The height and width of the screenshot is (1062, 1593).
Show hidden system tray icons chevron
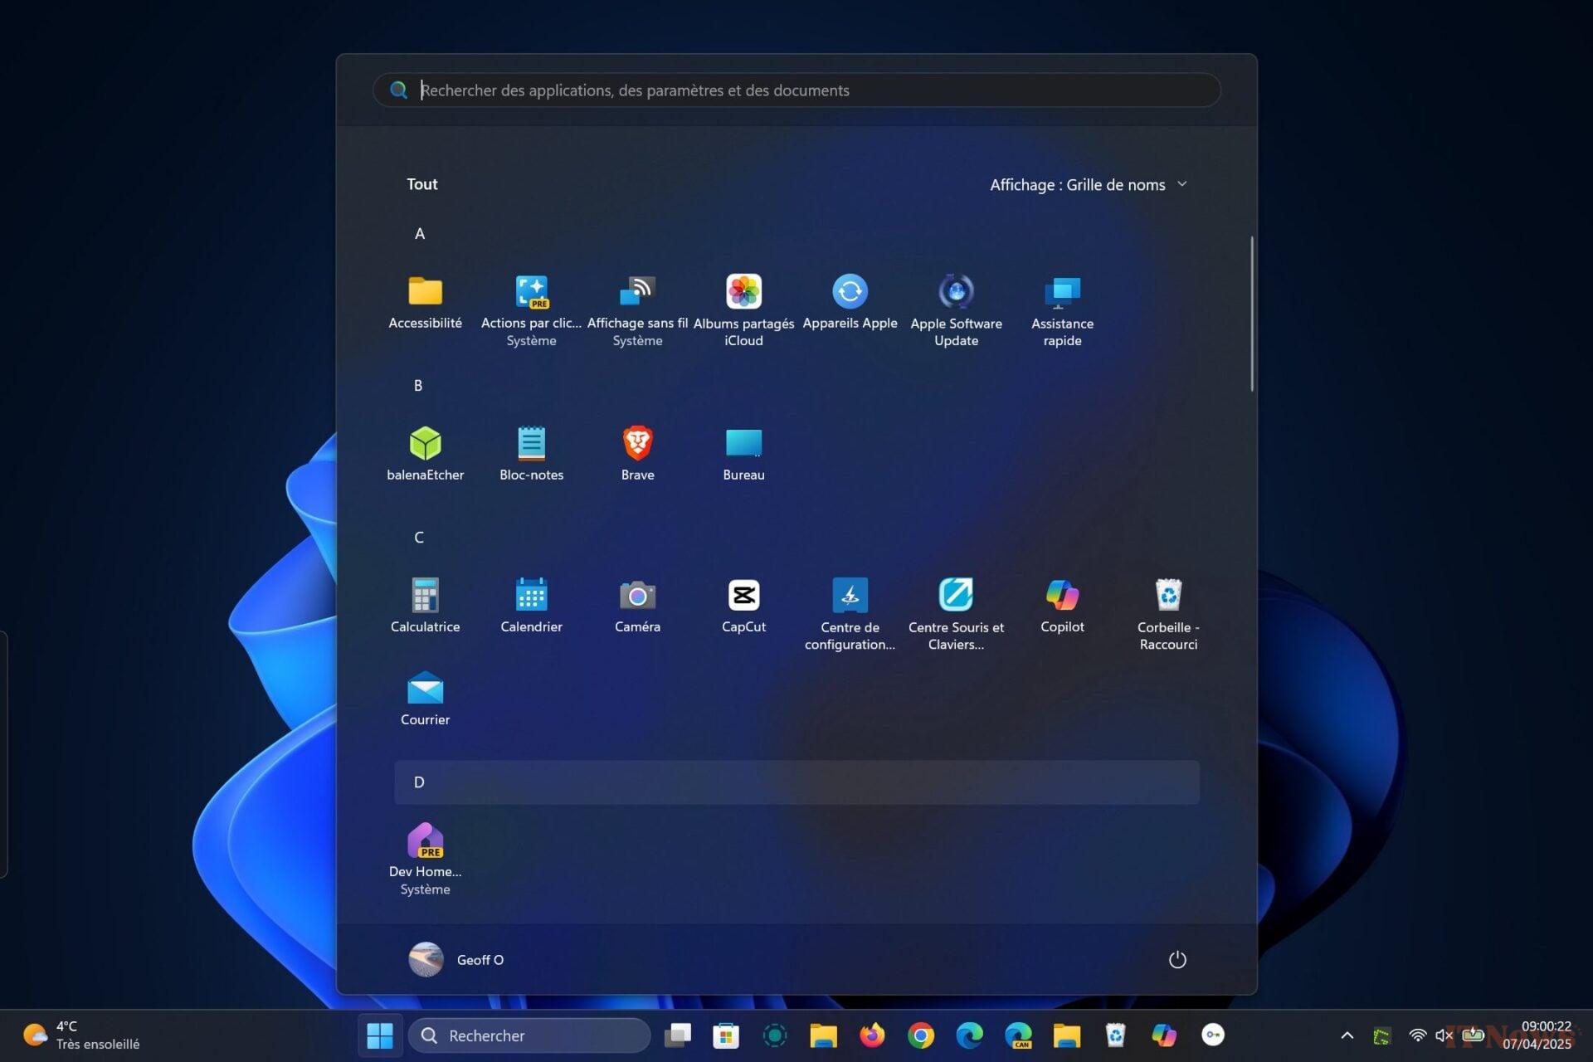(1347, 1035)
